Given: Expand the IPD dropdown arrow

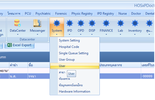Looking at the screenshot, I should point(69,35).
